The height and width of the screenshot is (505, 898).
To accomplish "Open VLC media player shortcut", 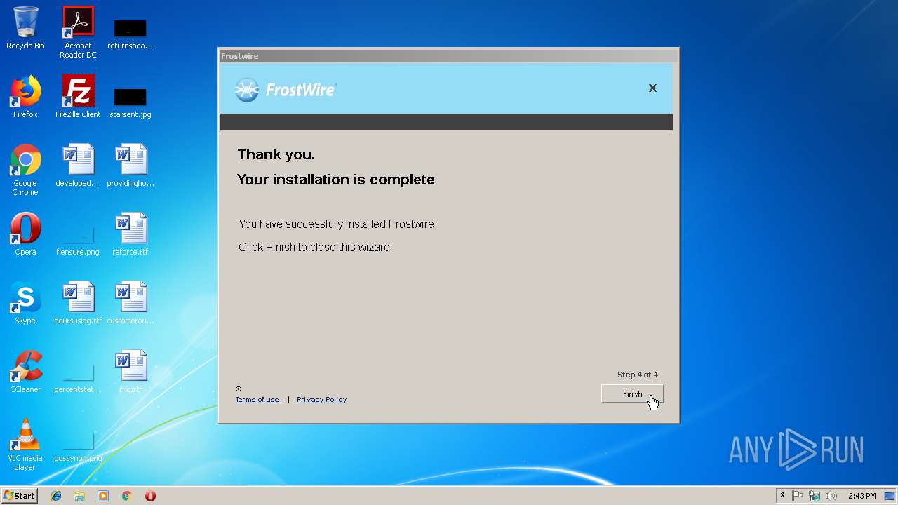I will [25, 445].
